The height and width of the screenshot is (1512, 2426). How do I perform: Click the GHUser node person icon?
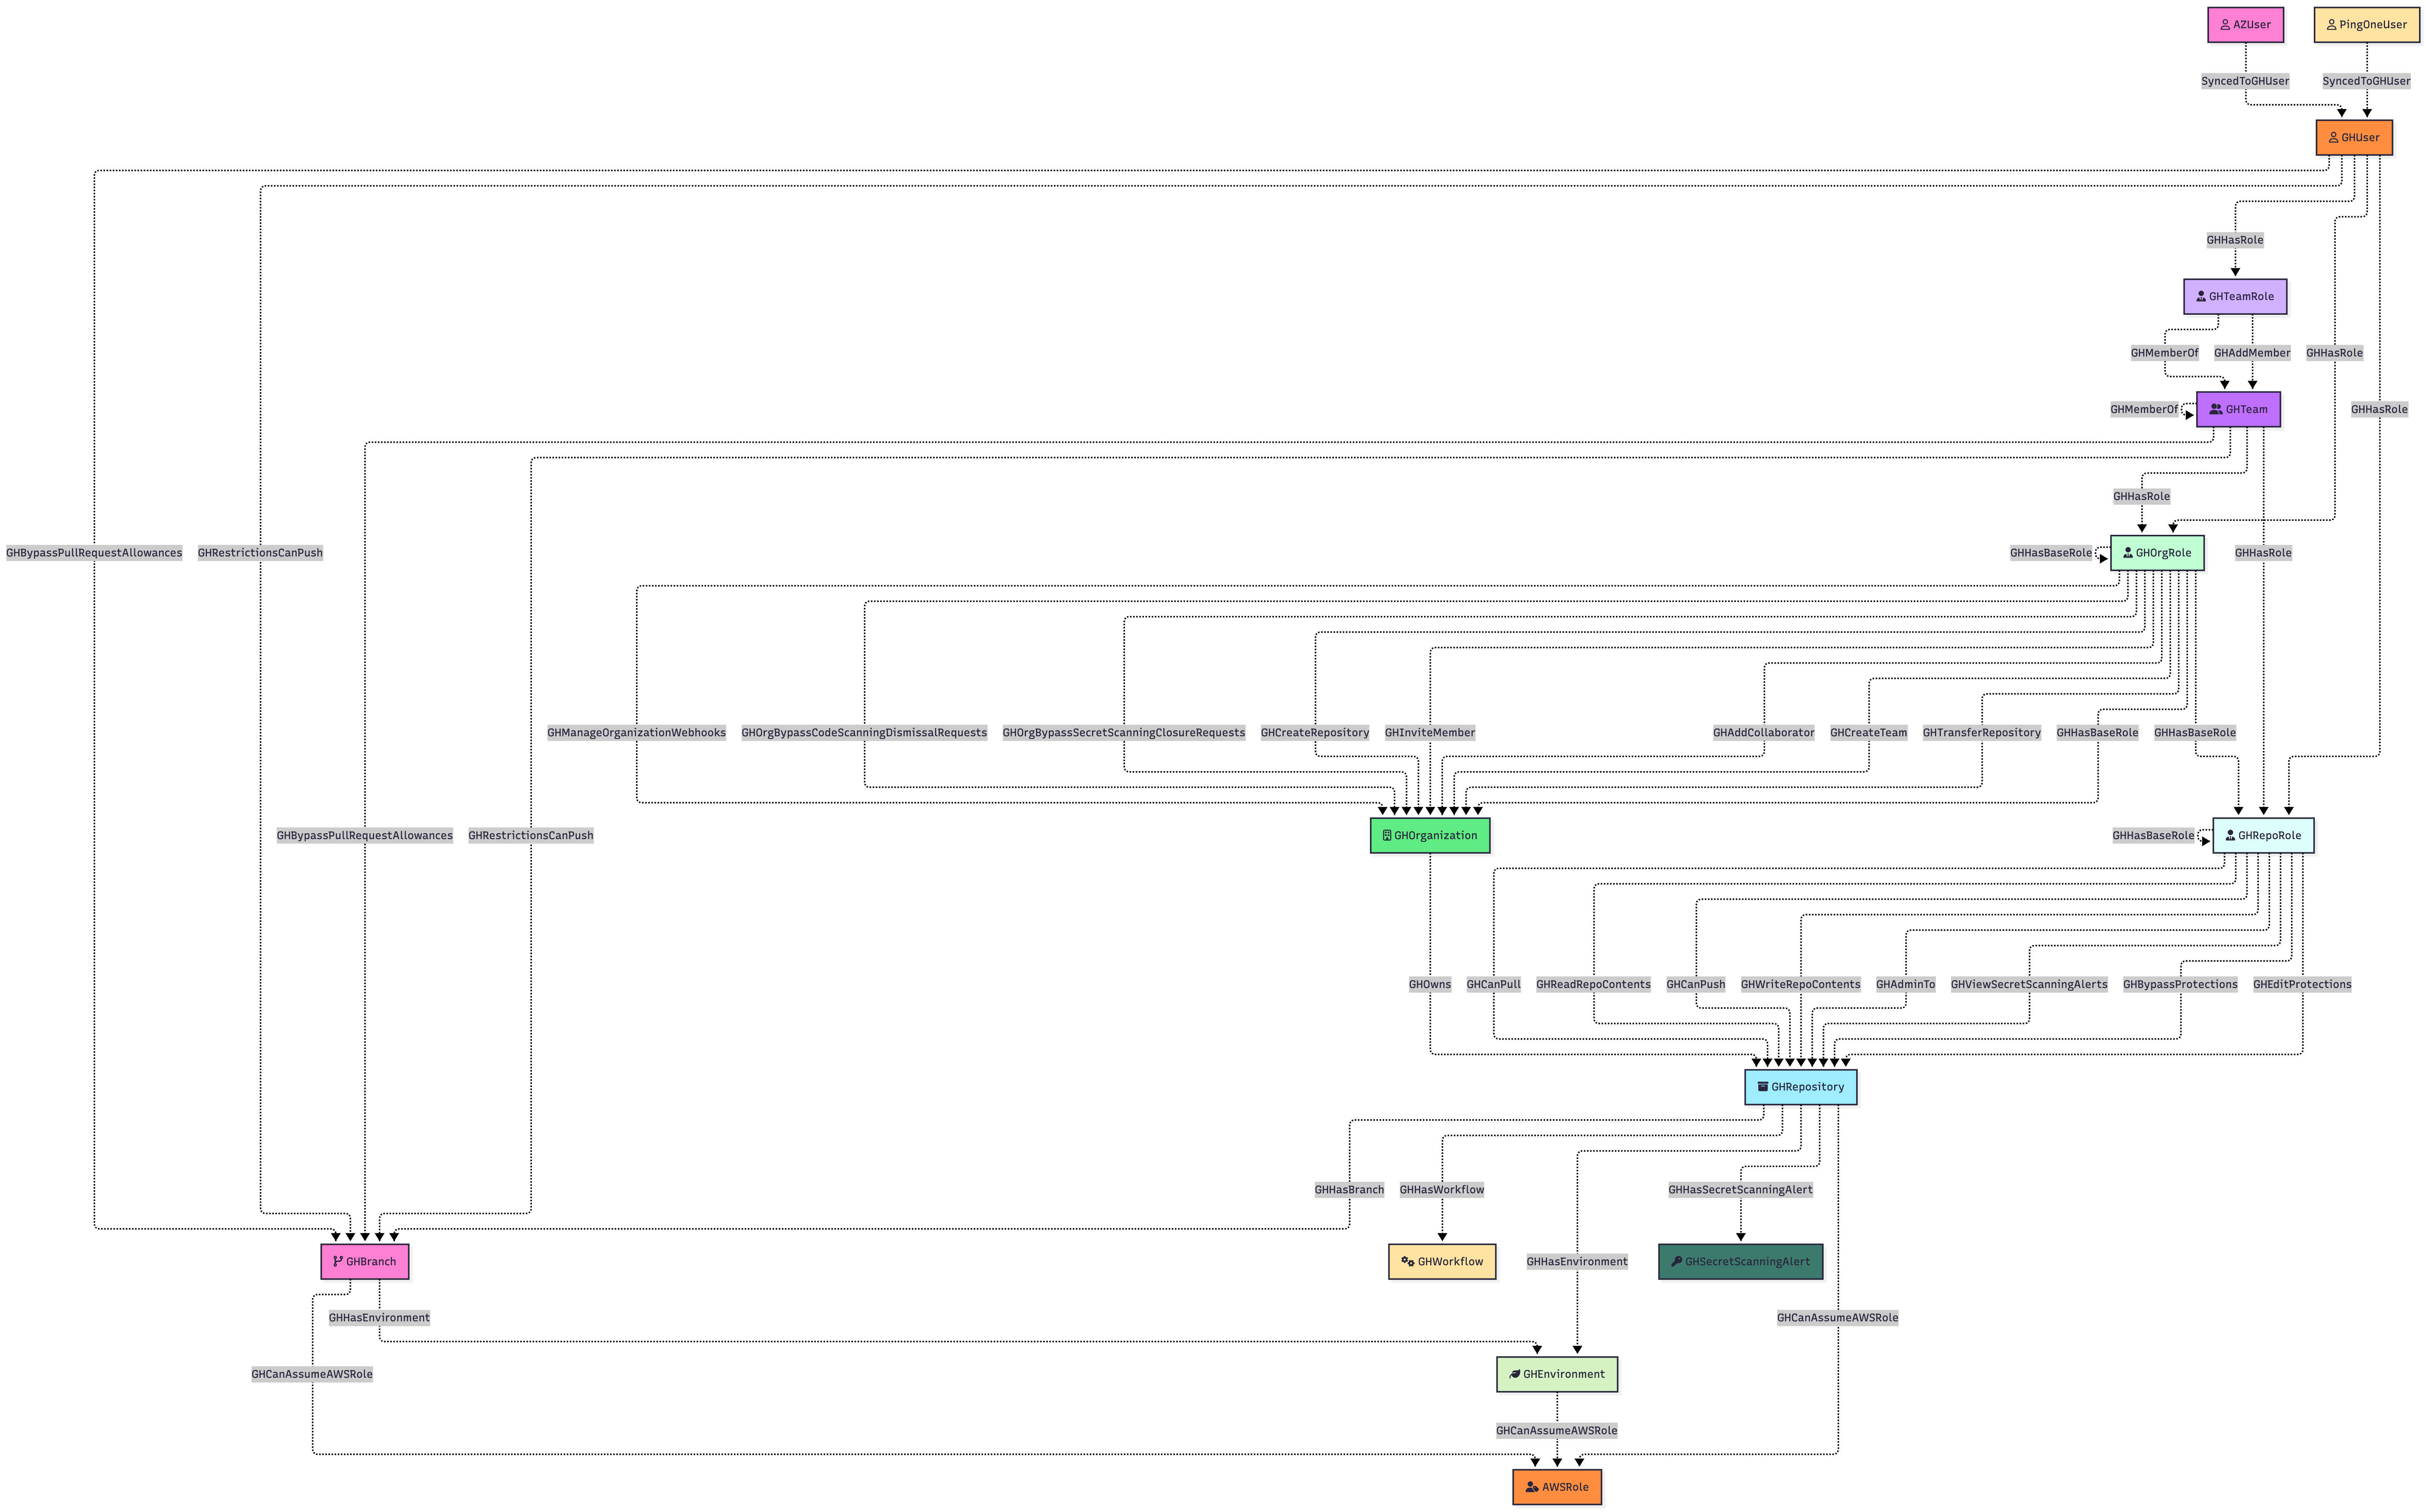point(2333,138)
